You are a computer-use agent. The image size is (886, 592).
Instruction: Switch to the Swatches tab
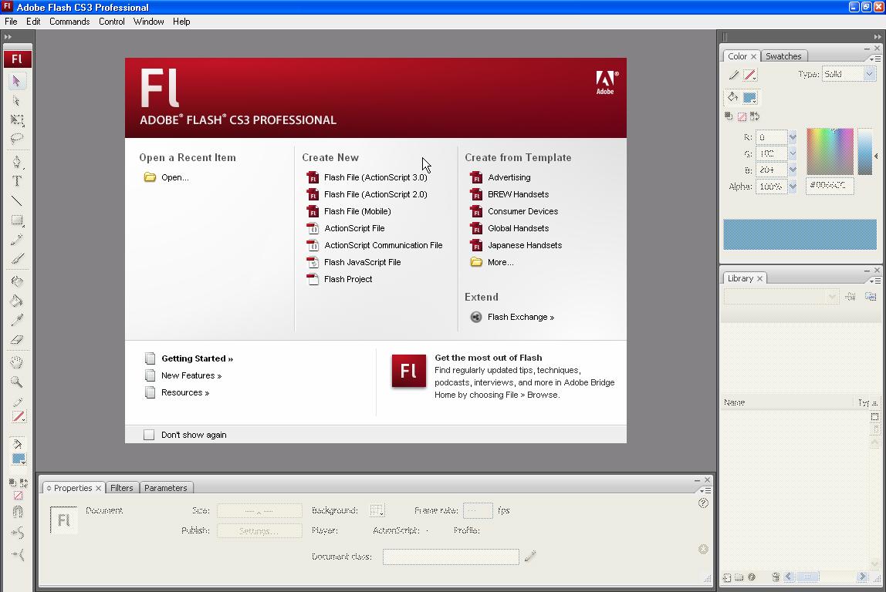click(x=784, y=55)
